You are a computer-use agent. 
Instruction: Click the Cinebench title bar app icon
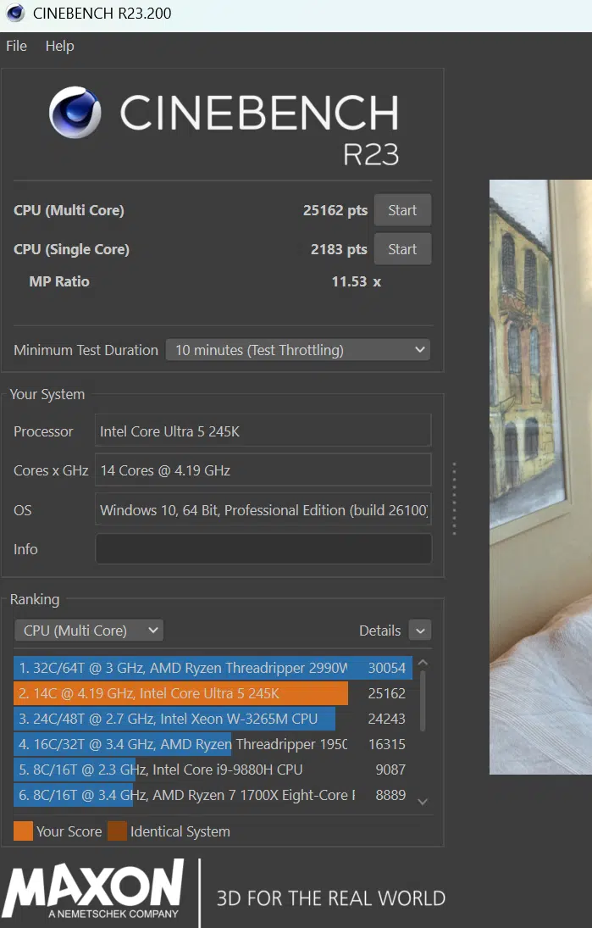15,13
